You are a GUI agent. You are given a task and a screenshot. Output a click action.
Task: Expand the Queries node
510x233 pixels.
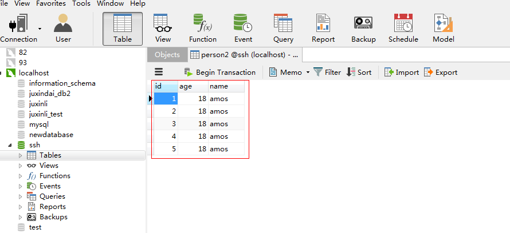(x=21, y=196)
